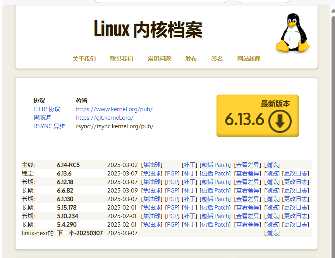The height and width of the screenshot is (258, 335).
Task: Click the 主线: row label
Action: [x=29, y=165]
